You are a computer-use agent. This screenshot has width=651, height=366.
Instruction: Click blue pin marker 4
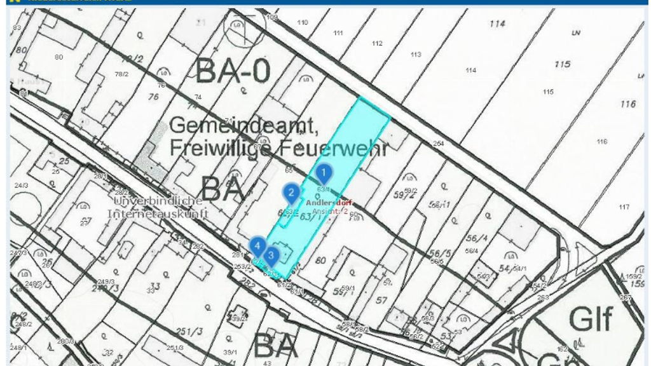point(257,245)
